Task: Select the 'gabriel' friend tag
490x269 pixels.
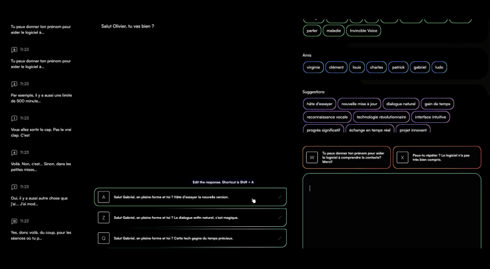Action: coord(420,67)
